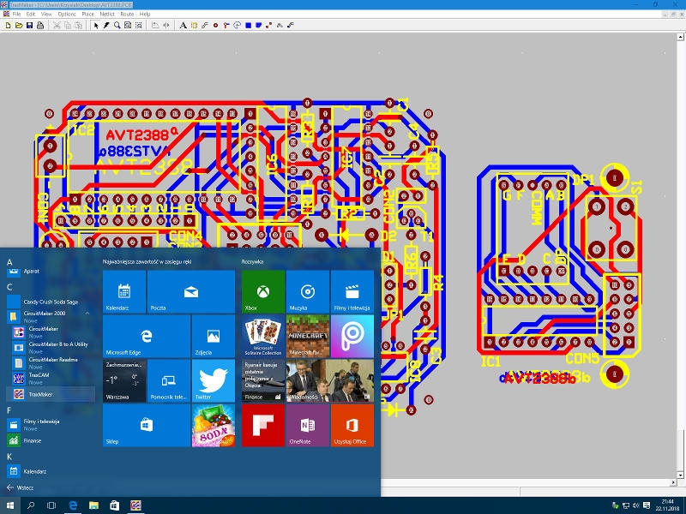
Task: Open the Options menu
Action: point(67,14)
